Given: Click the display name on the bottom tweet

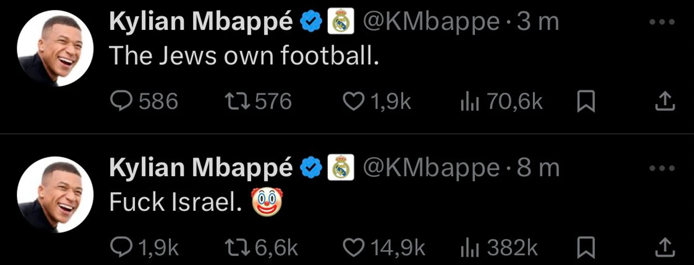Looking at the screenshot, I should 201,168.
